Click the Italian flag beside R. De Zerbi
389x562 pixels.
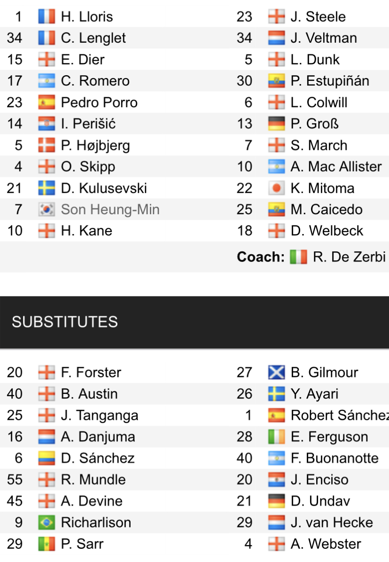(x=298, y=257)
